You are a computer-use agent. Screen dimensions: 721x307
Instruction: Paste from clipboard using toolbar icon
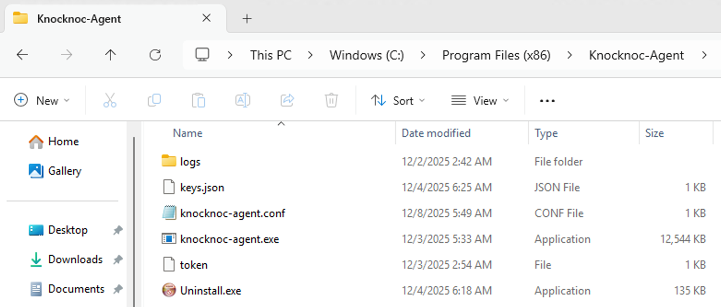pyautogui.click(x=198, y=100)
